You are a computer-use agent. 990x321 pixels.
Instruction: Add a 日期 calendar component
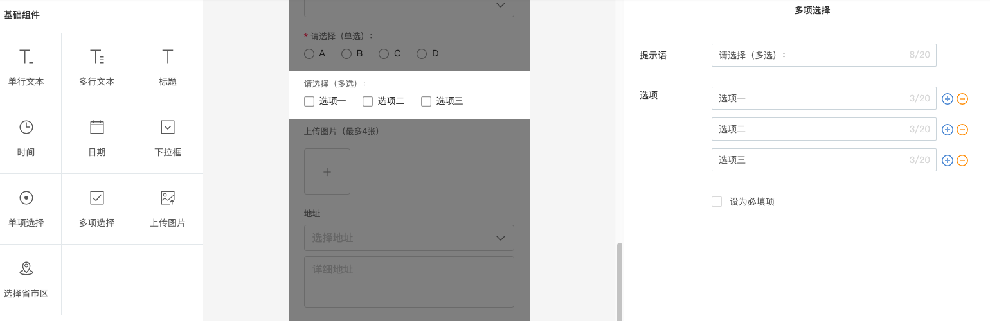[x=97, y=127]
